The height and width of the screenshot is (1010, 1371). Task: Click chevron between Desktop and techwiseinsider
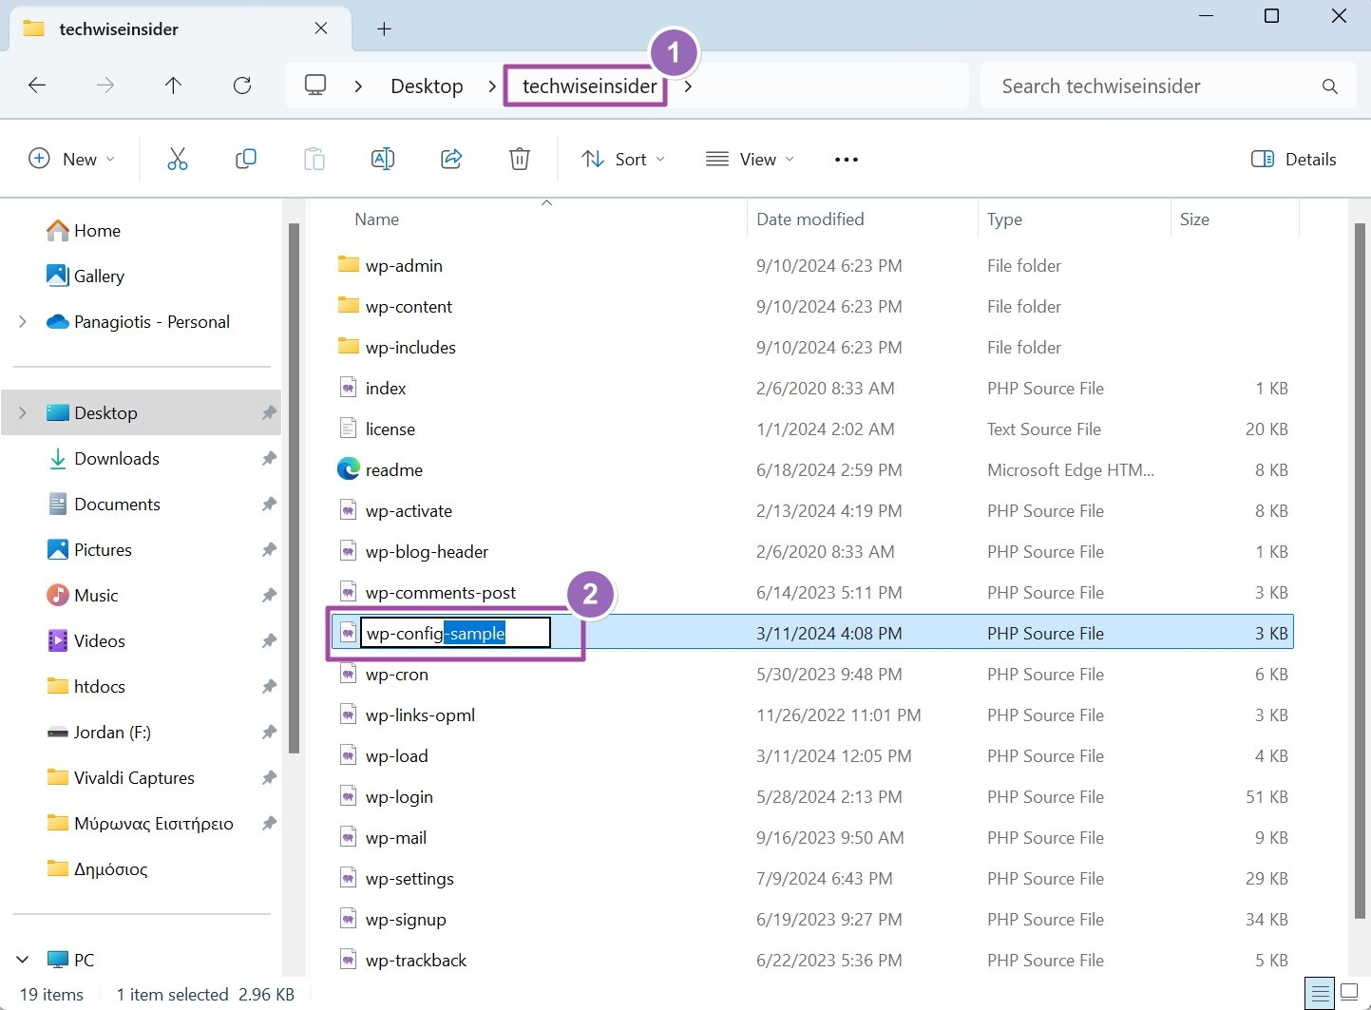[x=491, y=86]
